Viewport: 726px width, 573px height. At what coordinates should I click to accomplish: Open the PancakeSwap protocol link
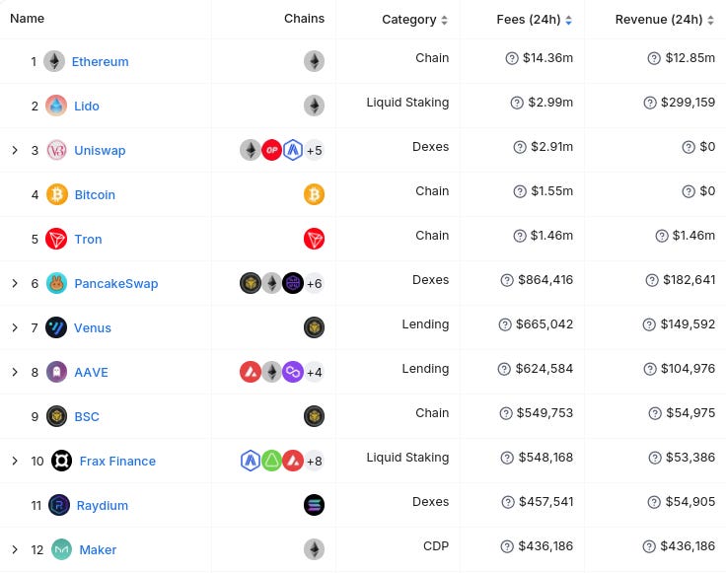(x=115, y=284)
